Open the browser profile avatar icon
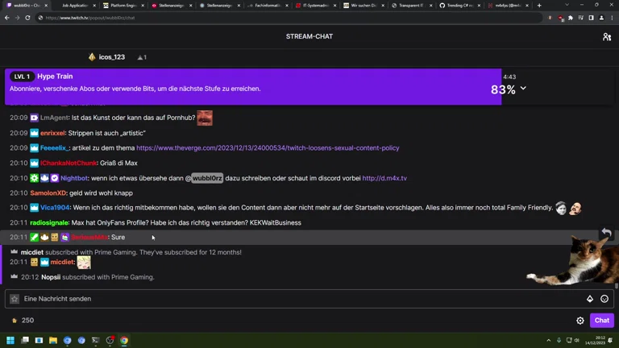The height and width of the screenshot is (348, 619). click(x=601, y=18)
